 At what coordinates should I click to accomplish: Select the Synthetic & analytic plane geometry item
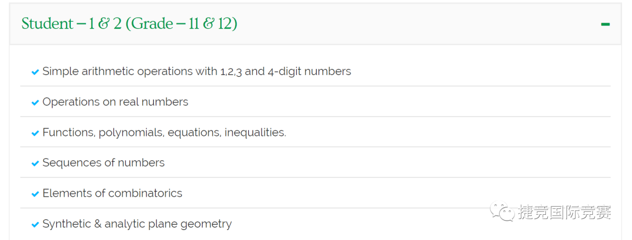pos(137,224)
